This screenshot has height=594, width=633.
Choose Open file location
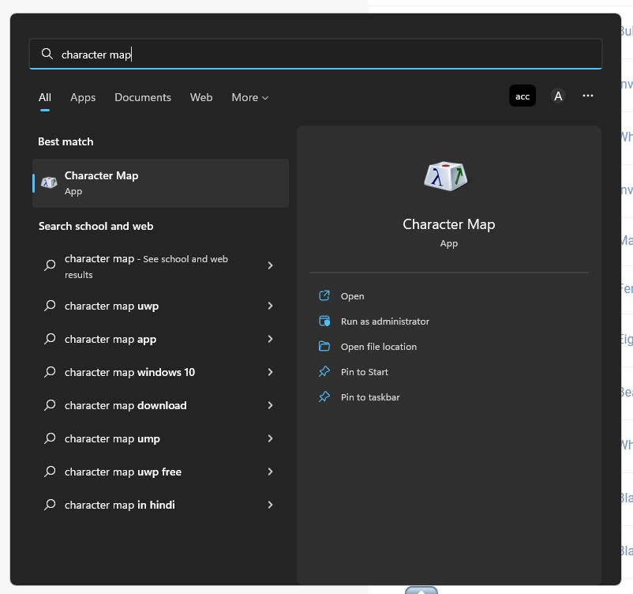tap(379, 347)
